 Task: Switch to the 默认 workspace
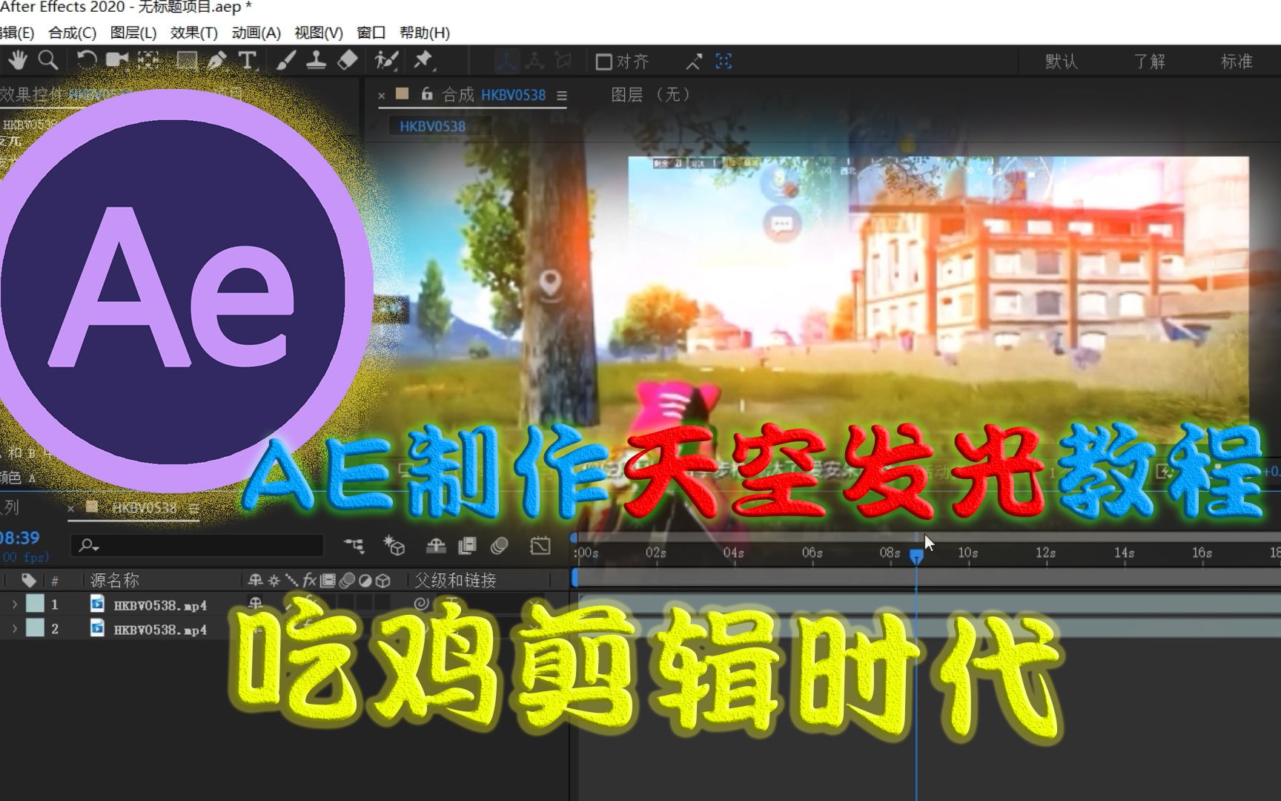pyautogui.click(x=1061, y=62)
